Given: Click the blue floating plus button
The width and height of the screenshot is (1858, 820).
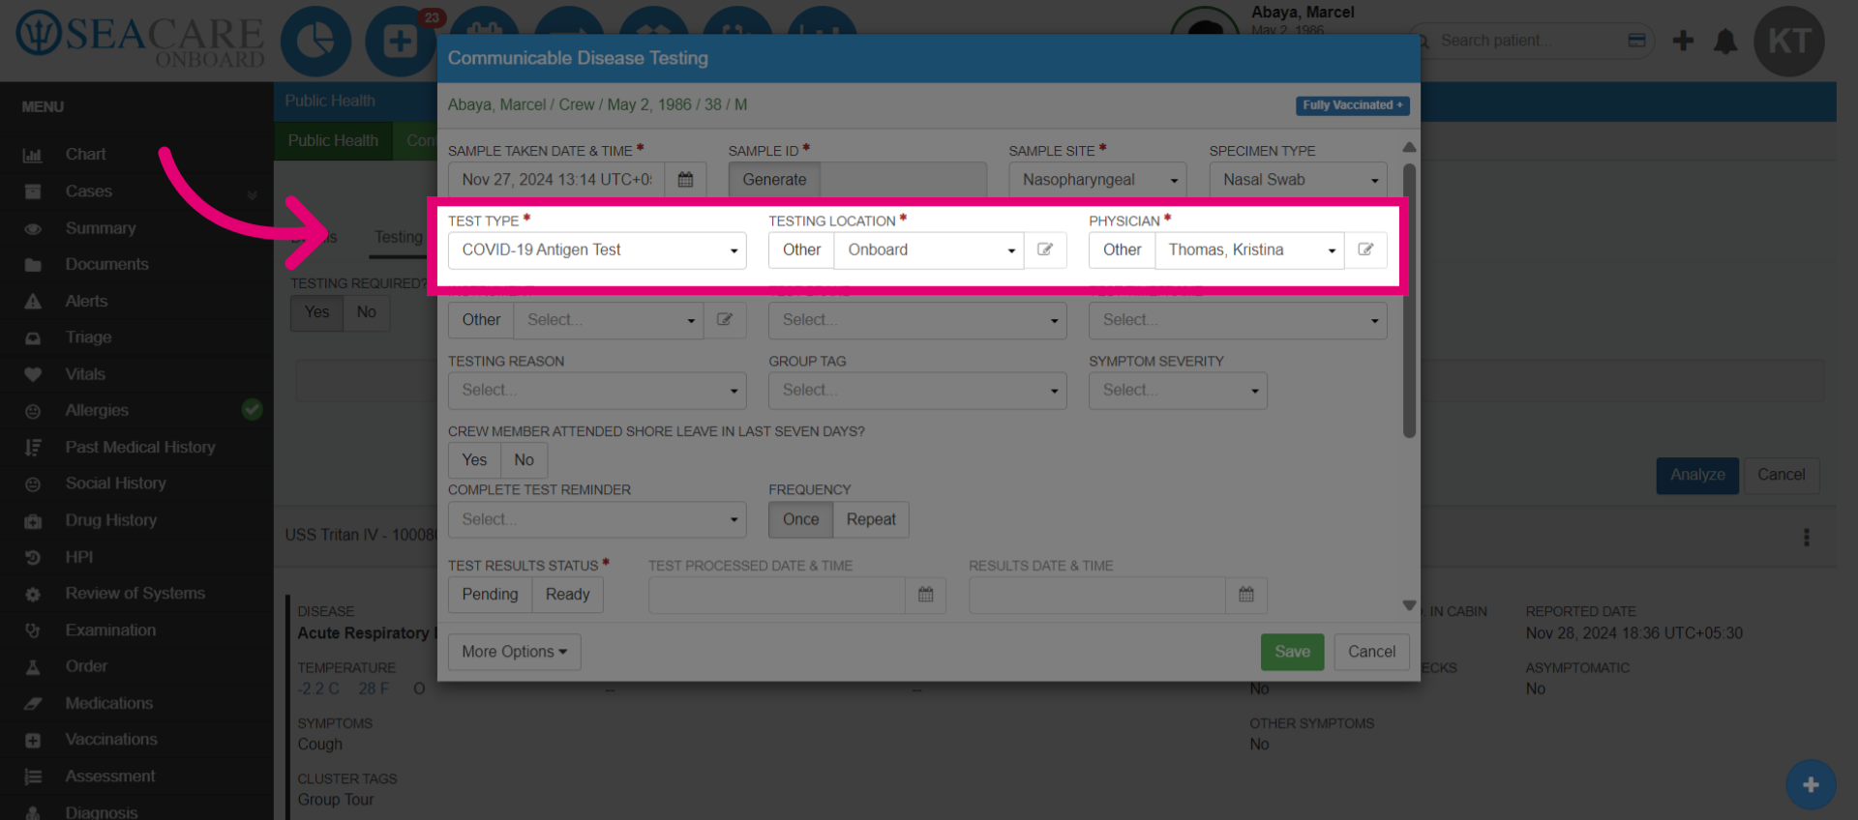Looking at the screenshot, I should point(1811,785).
